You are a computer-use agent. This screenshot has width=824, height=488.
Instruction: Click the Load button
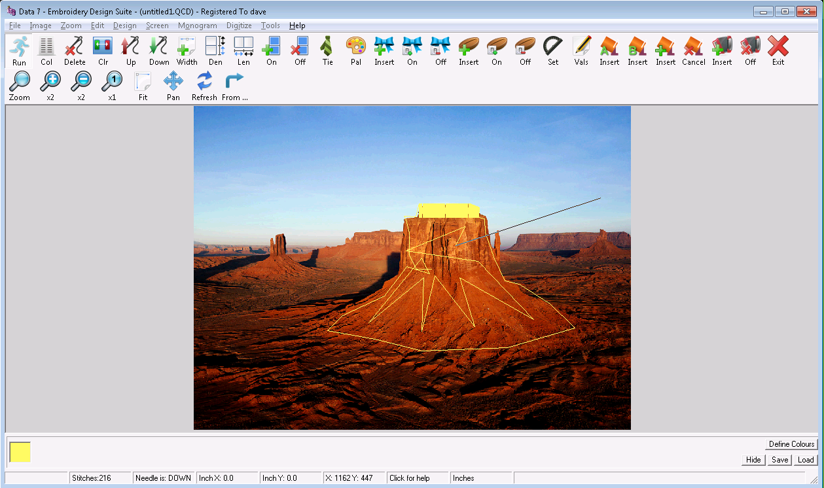[806, 460]
